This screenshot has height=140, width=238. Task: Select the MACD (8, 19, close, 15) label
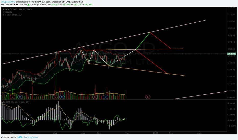pyautogui.click(x=16, y=102)
